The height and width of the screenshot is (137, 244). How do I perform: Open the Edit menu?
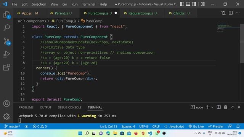click(24, 4)
